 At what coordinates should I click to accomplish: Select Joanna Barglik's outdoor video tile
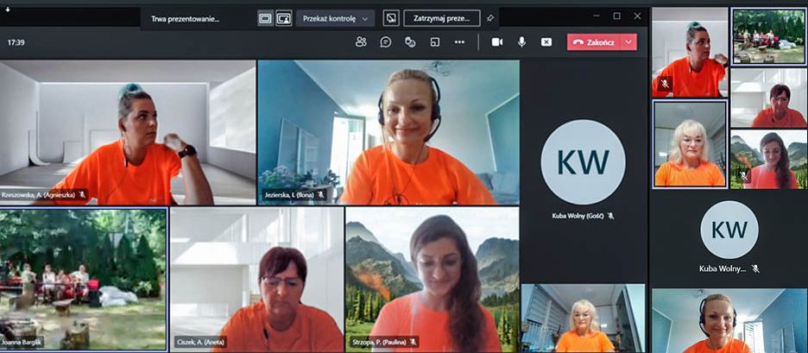pyautogui.click(x=83, y=278)
